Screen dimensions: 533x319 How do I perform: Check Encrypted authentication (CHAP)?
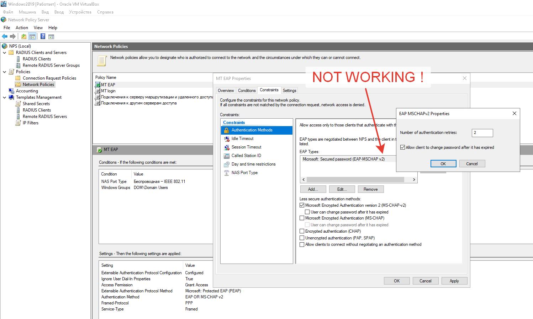pos(302,231)
